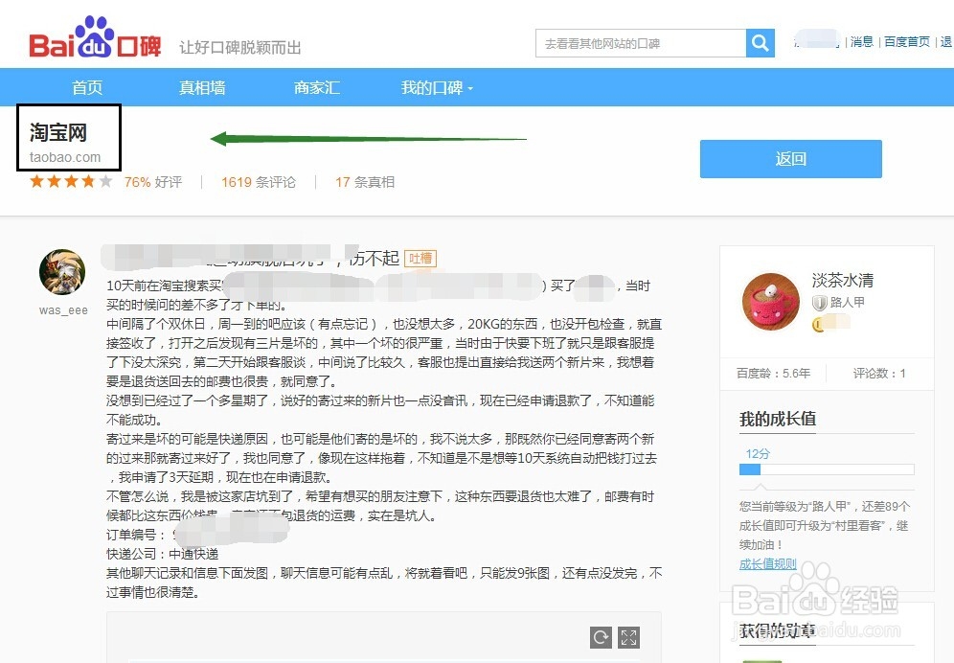Open the 商家汇 menu item
The height and width of the screenshot is (663, 954).
point(316,86)
